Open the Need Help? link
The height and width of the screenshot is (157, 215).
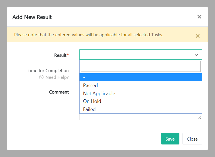57,77
